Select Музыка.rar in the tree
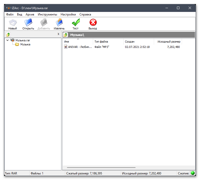The width and height of the screenshot is (200, 180). click(23, 40)
